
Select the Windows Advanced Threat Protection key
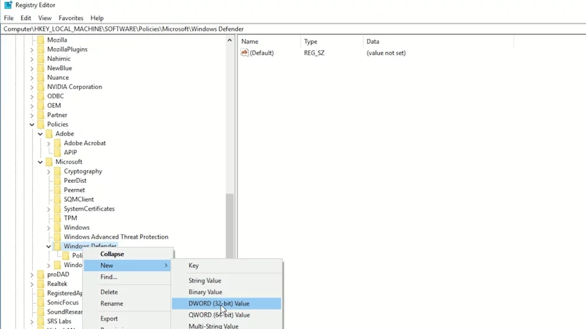click(118, 236)
